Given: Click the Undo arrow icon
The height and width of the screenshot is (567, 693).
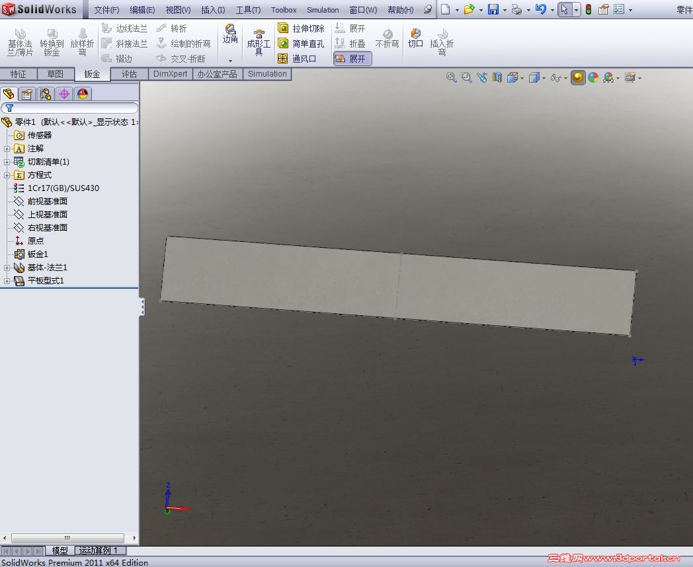Looking at the screenshot, I should coord(540,9).
